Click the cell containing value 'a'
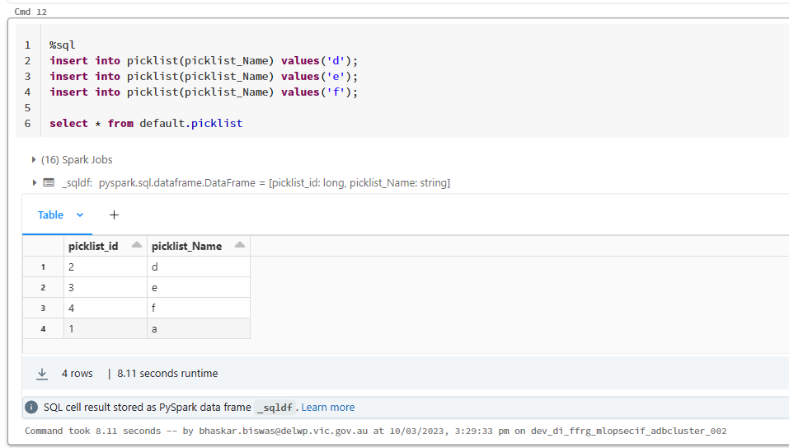The image size is (789, 448). point(198,329)
